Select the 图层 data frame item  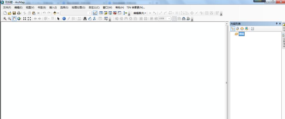[x=242, y=34]
